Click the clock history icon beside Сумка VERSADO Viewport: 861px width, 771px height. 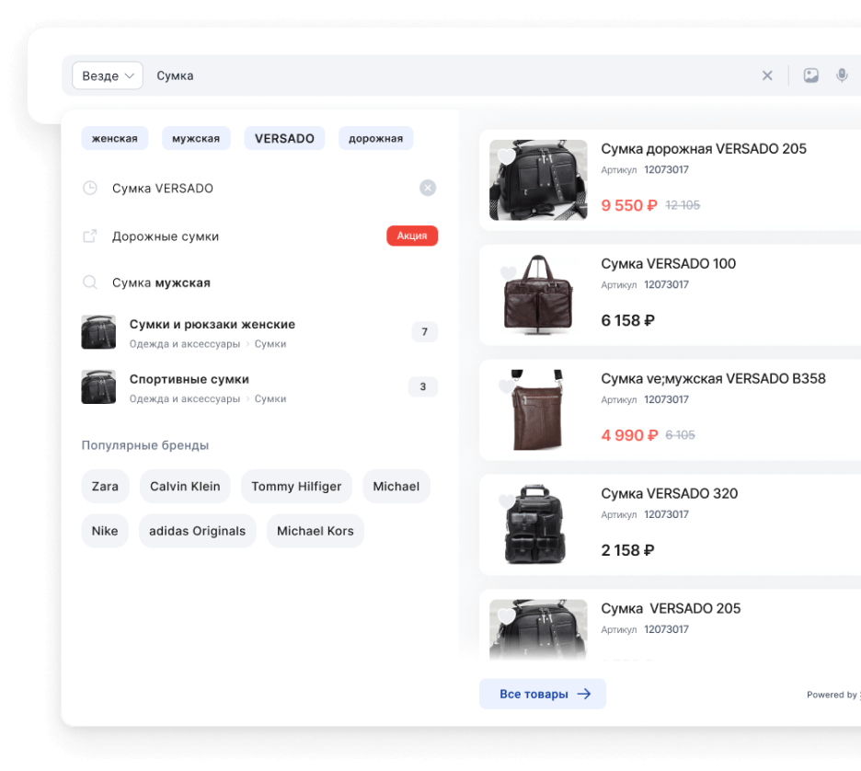point(90,189)
